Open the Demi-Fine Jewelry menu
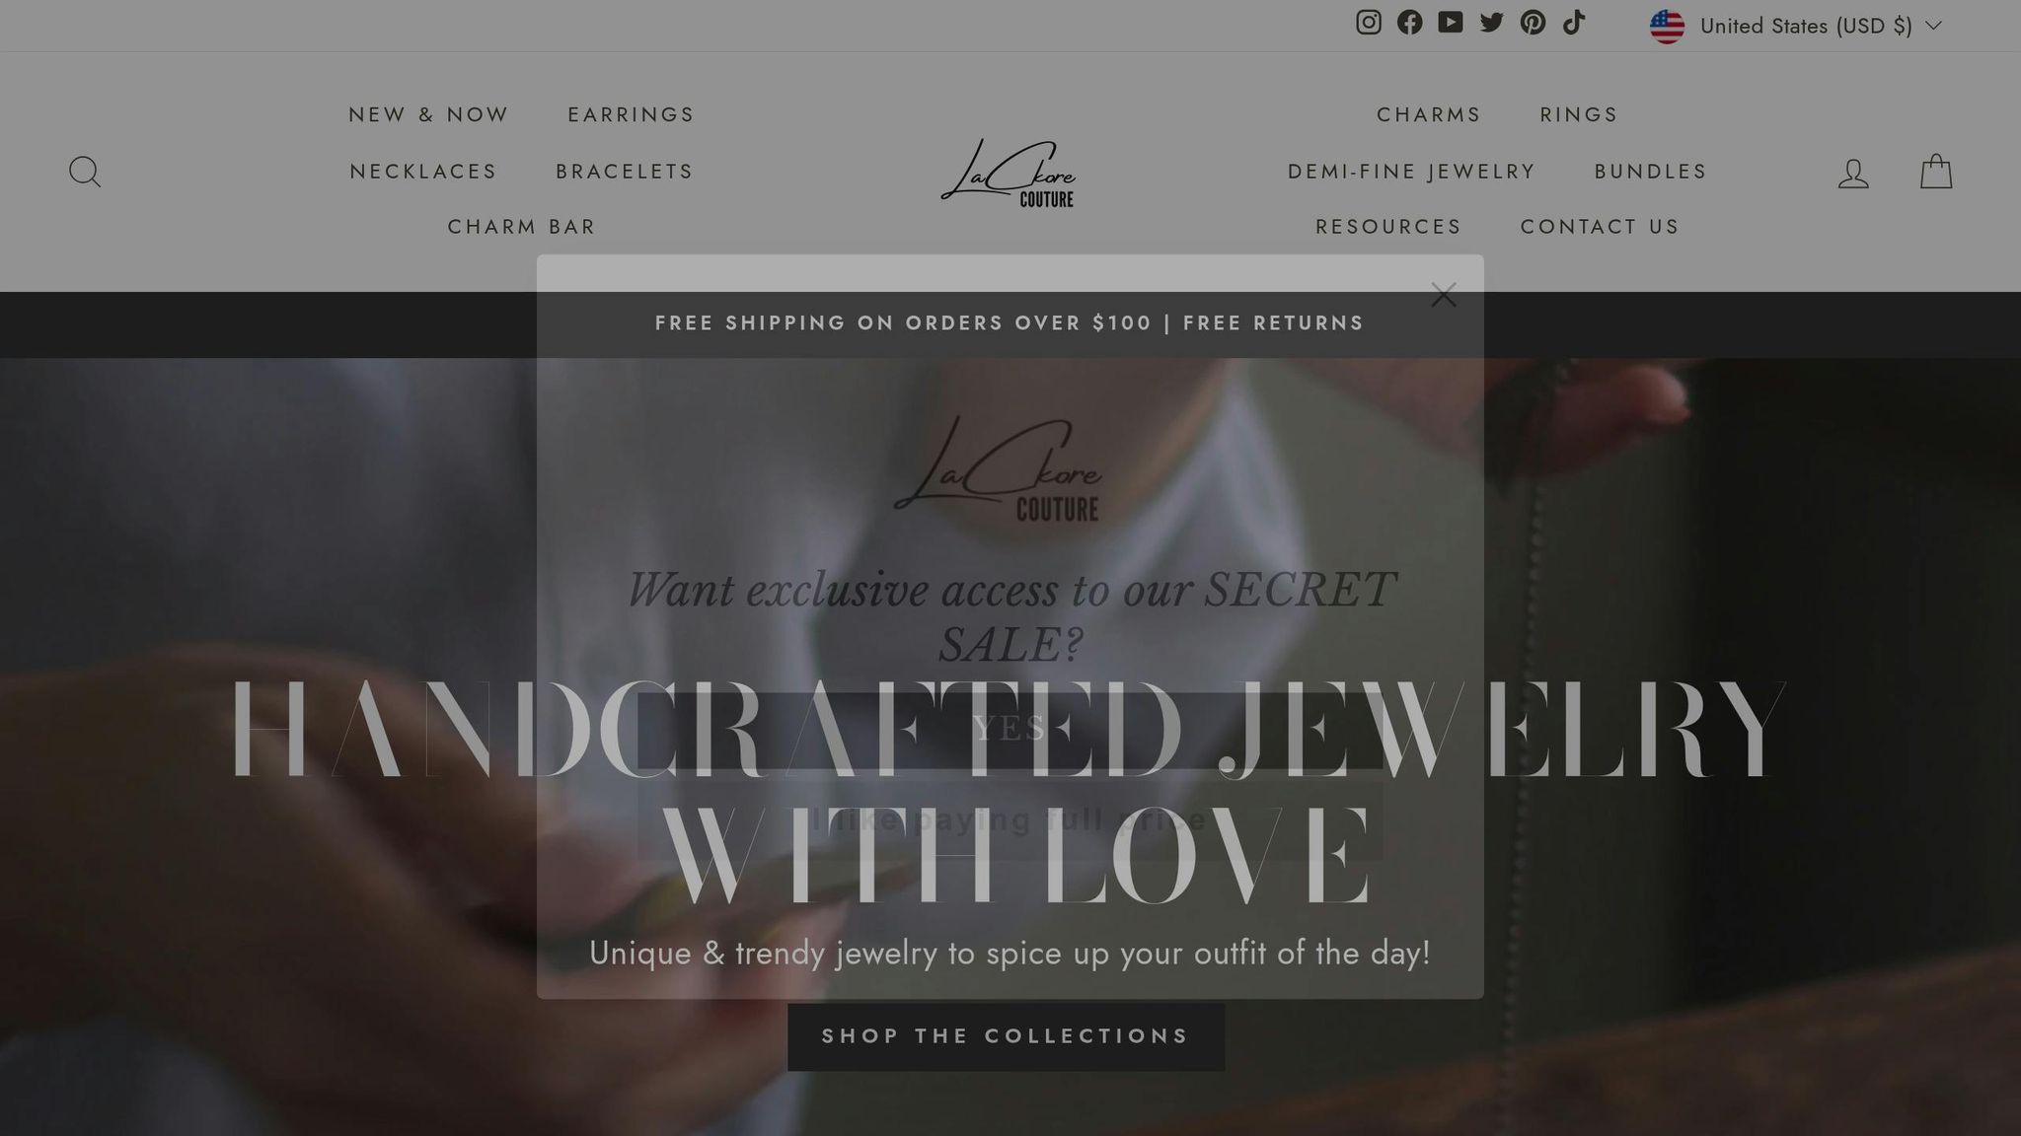This screenshot has height=1136, width=2021. tap(1411, 172)
